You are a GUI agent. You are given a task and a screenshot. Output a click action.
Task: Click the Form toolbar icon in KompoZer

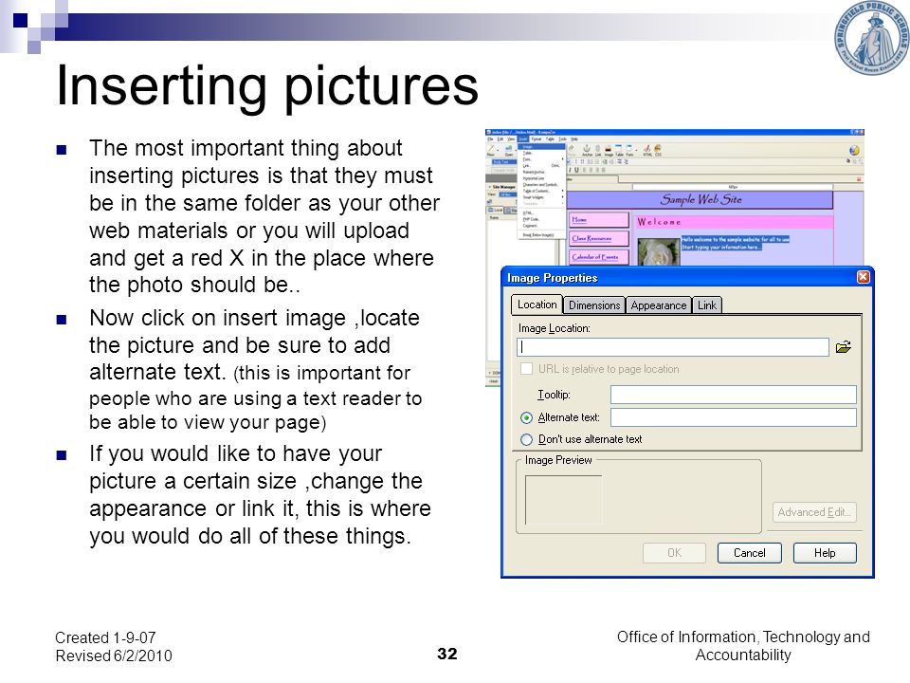[x=629, y=151]
